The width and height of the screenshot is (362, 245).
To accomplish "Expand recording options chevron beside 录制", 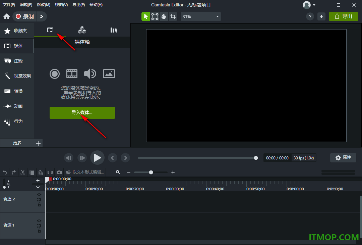I will (42, 16).
